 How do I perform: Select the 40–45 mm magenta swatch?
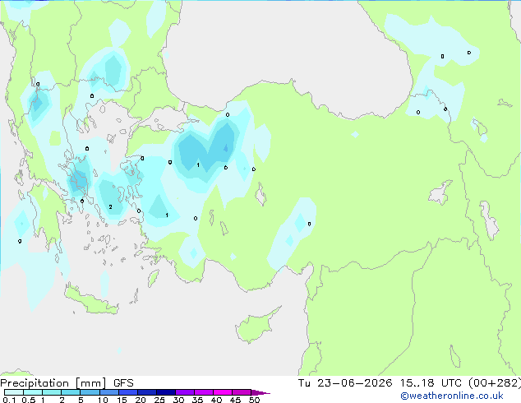tap(223, 392)
